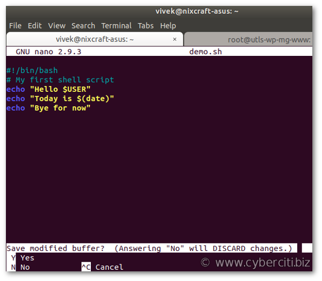Viewport: 322px width, 281px height.
Task: Open the Tabs menu
Action: coord(146,26)
